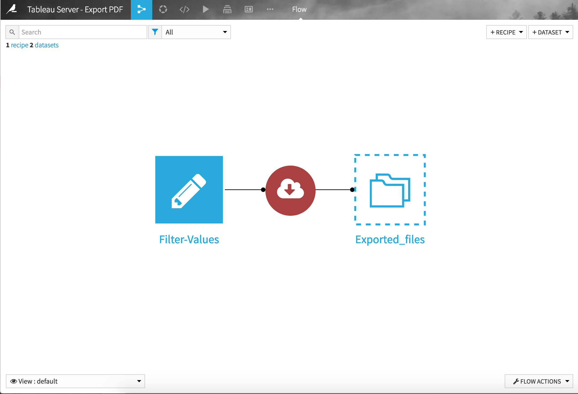Open the Jobs play icon
578x394 pixels.
(x=206, y=10)
